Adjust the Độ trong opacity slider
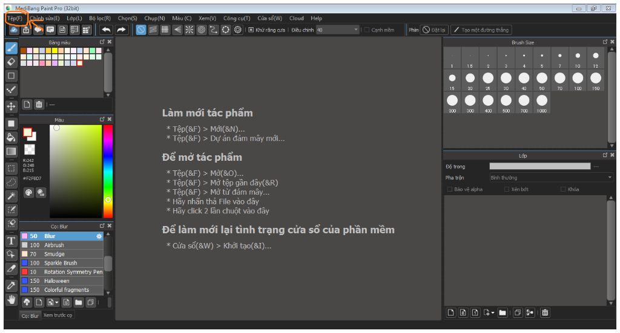The height and width of the screenshot is (333, 620). (x=539, y=167)
